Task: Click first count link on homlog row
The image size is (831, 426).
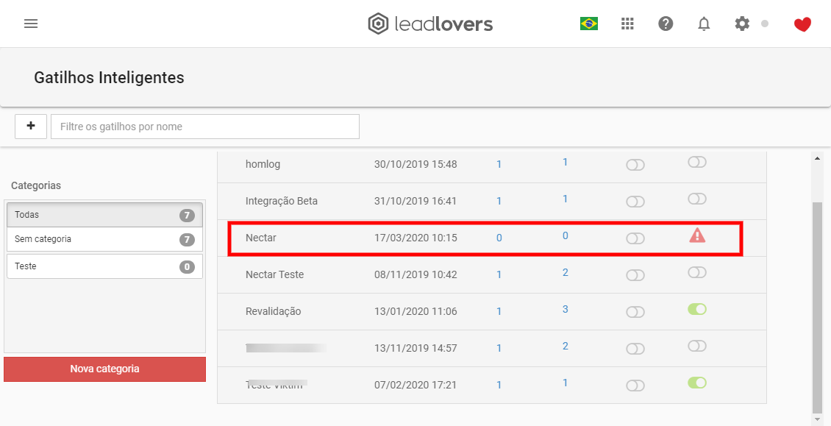Action: point(499,165)
